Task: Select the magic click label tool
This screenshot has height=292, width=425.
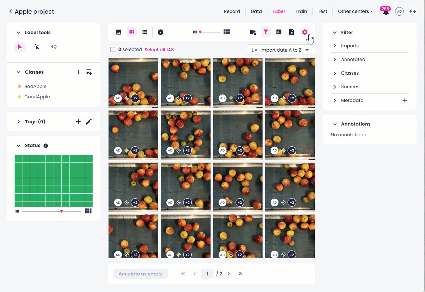Action: tap(37, 47)
